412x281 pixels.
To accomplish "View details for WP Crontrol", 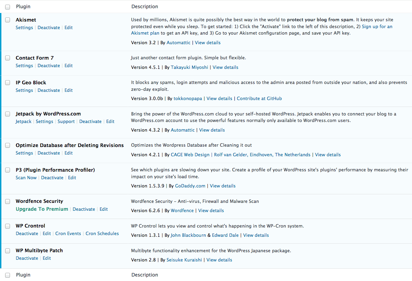I will click(x=256, y=235).
